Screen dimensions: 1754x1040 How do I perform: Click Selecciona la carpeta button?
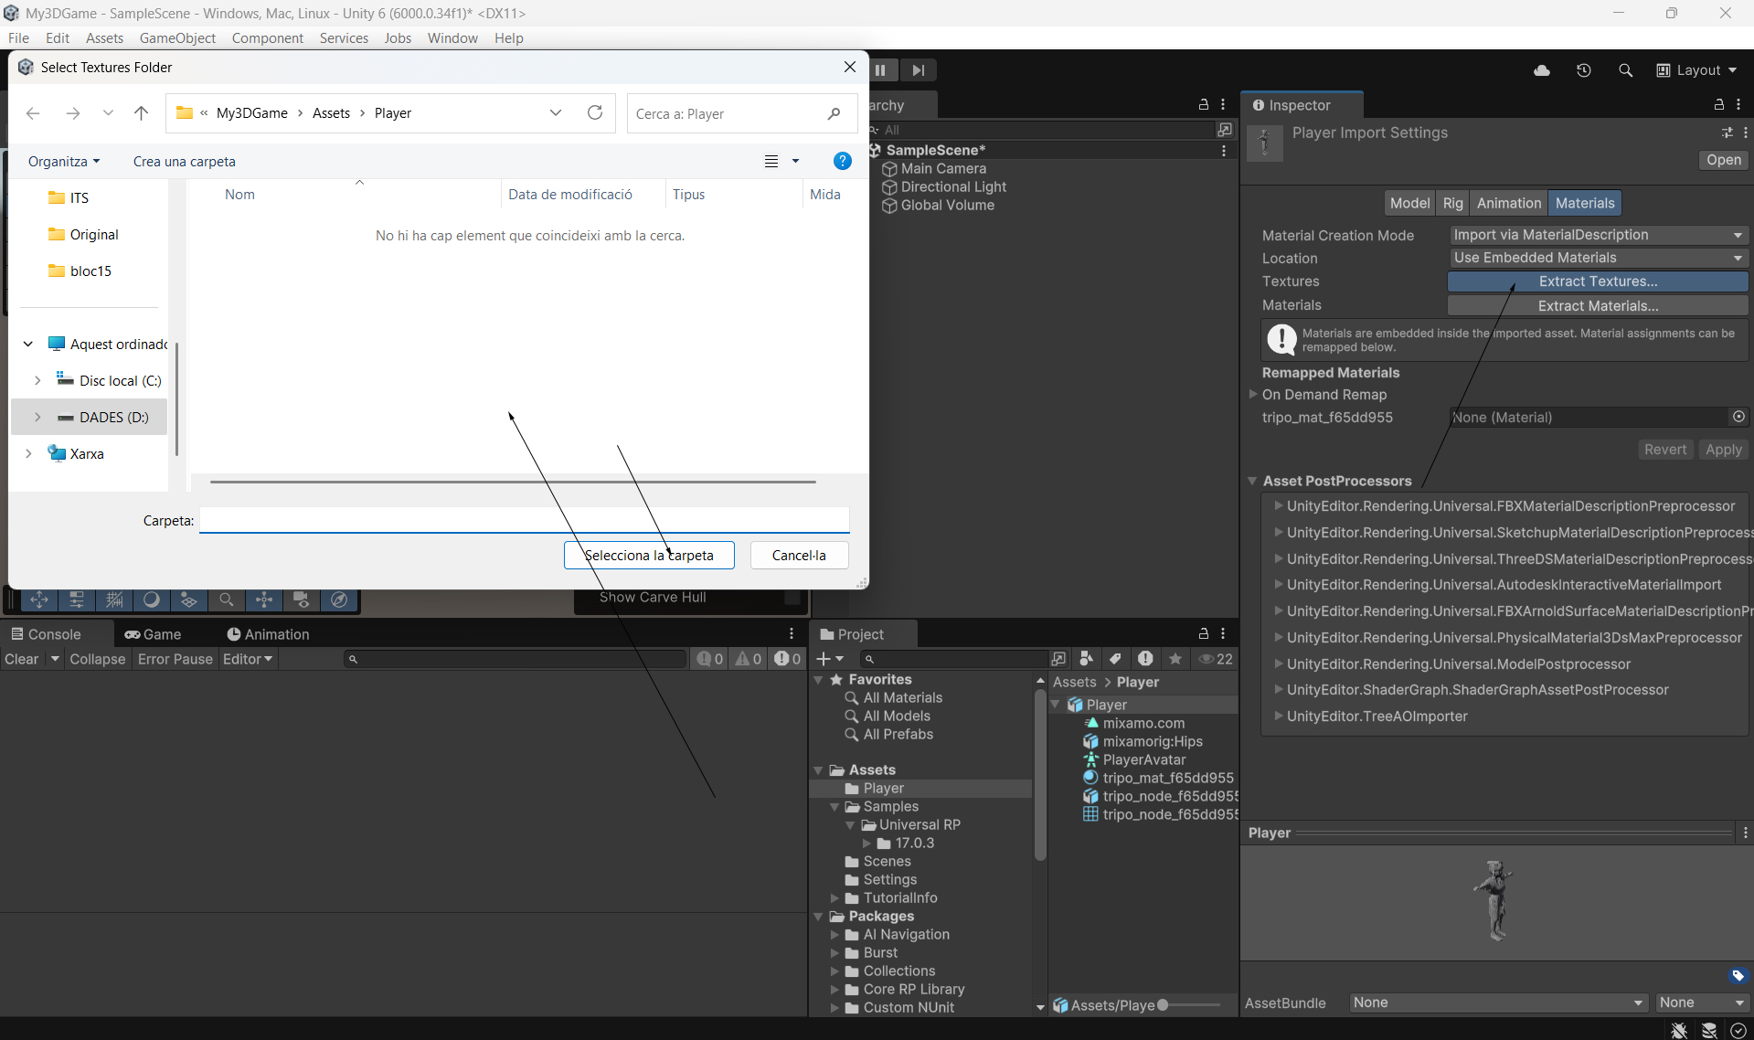[x=648, y=555]
